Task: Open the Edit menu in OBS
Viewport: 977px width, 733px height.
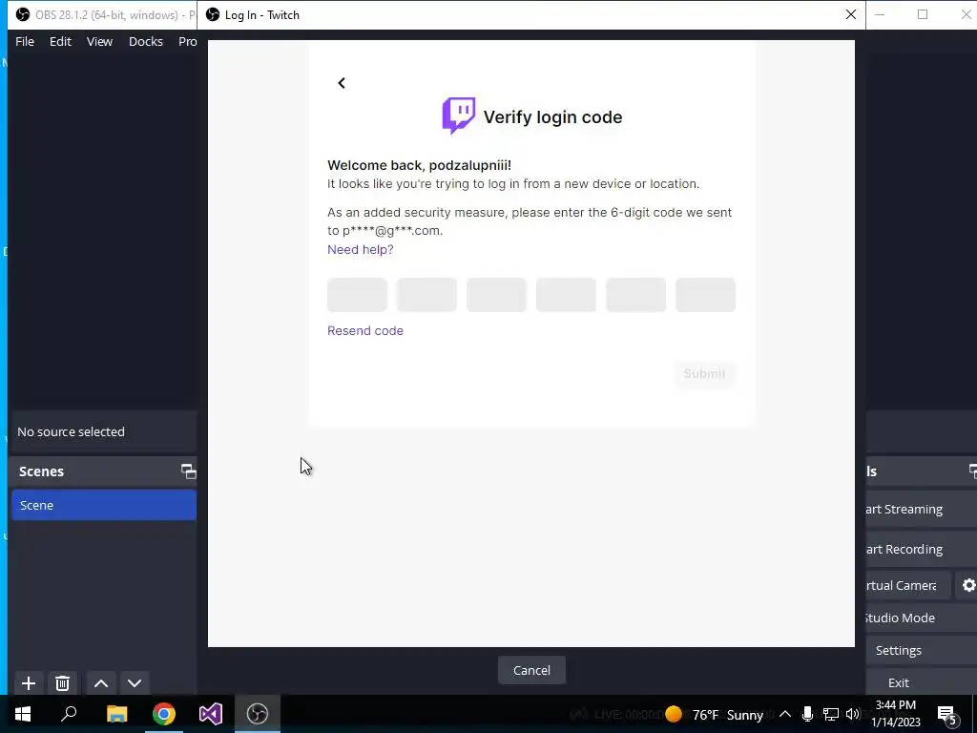Action: coord(60,41)
